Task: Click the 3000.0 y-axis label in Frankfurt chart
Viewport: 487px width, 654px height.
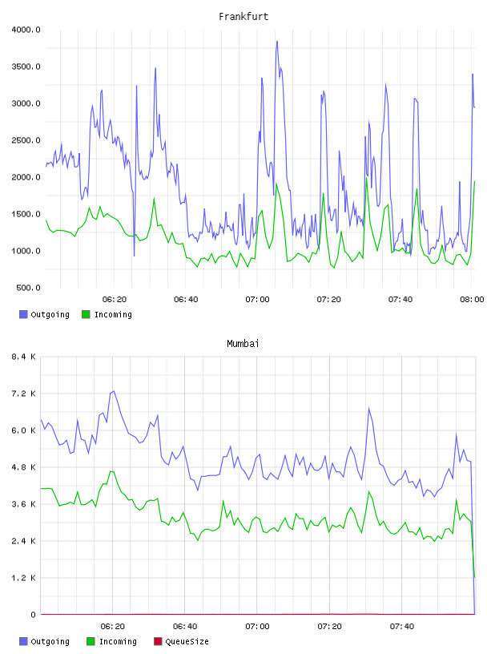Action: pyautogui.click(x=26, y=103)
